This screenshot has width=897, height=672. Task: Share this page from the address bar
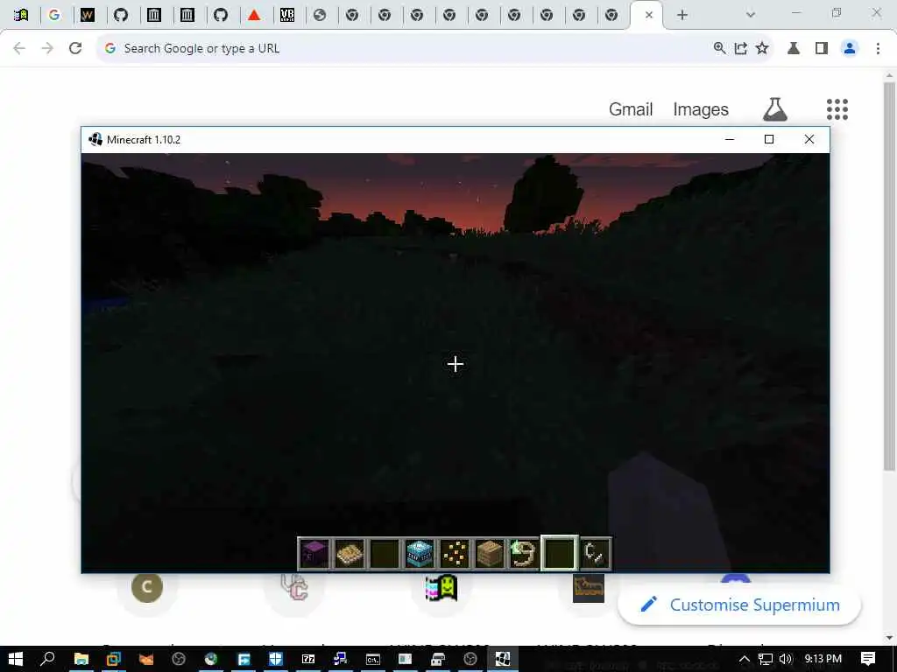click(741, 48)
